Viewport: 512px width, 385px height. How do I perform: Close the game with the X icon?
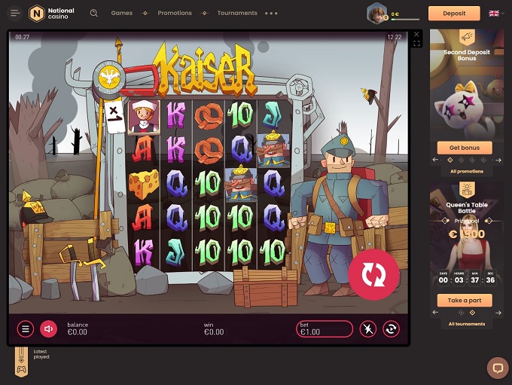click(x=416, y=35)
